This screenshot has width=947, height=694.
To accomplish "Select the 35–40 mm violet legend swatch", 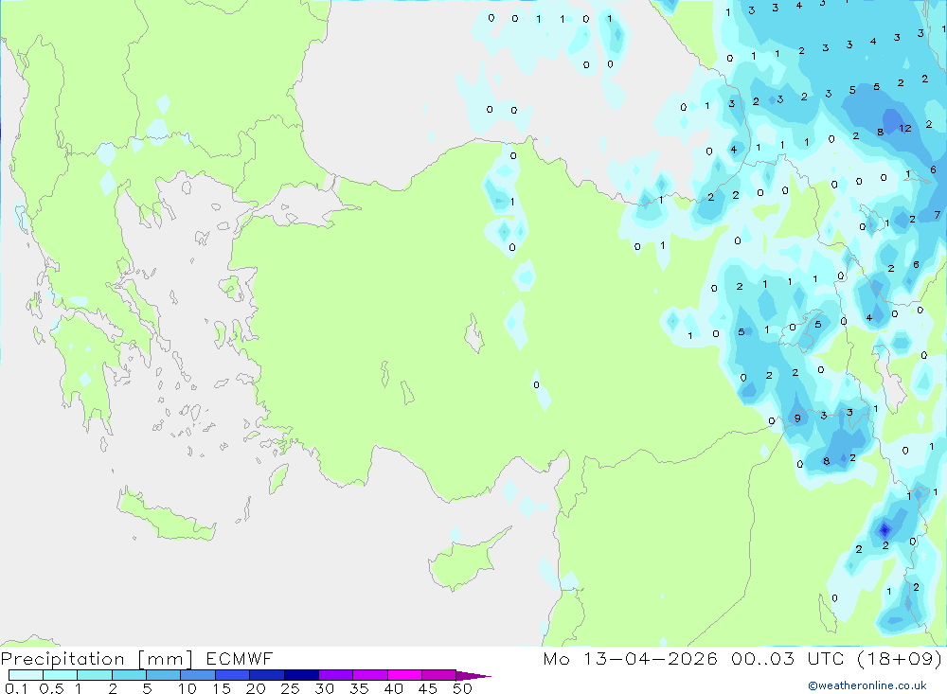I will click(369, 675).
